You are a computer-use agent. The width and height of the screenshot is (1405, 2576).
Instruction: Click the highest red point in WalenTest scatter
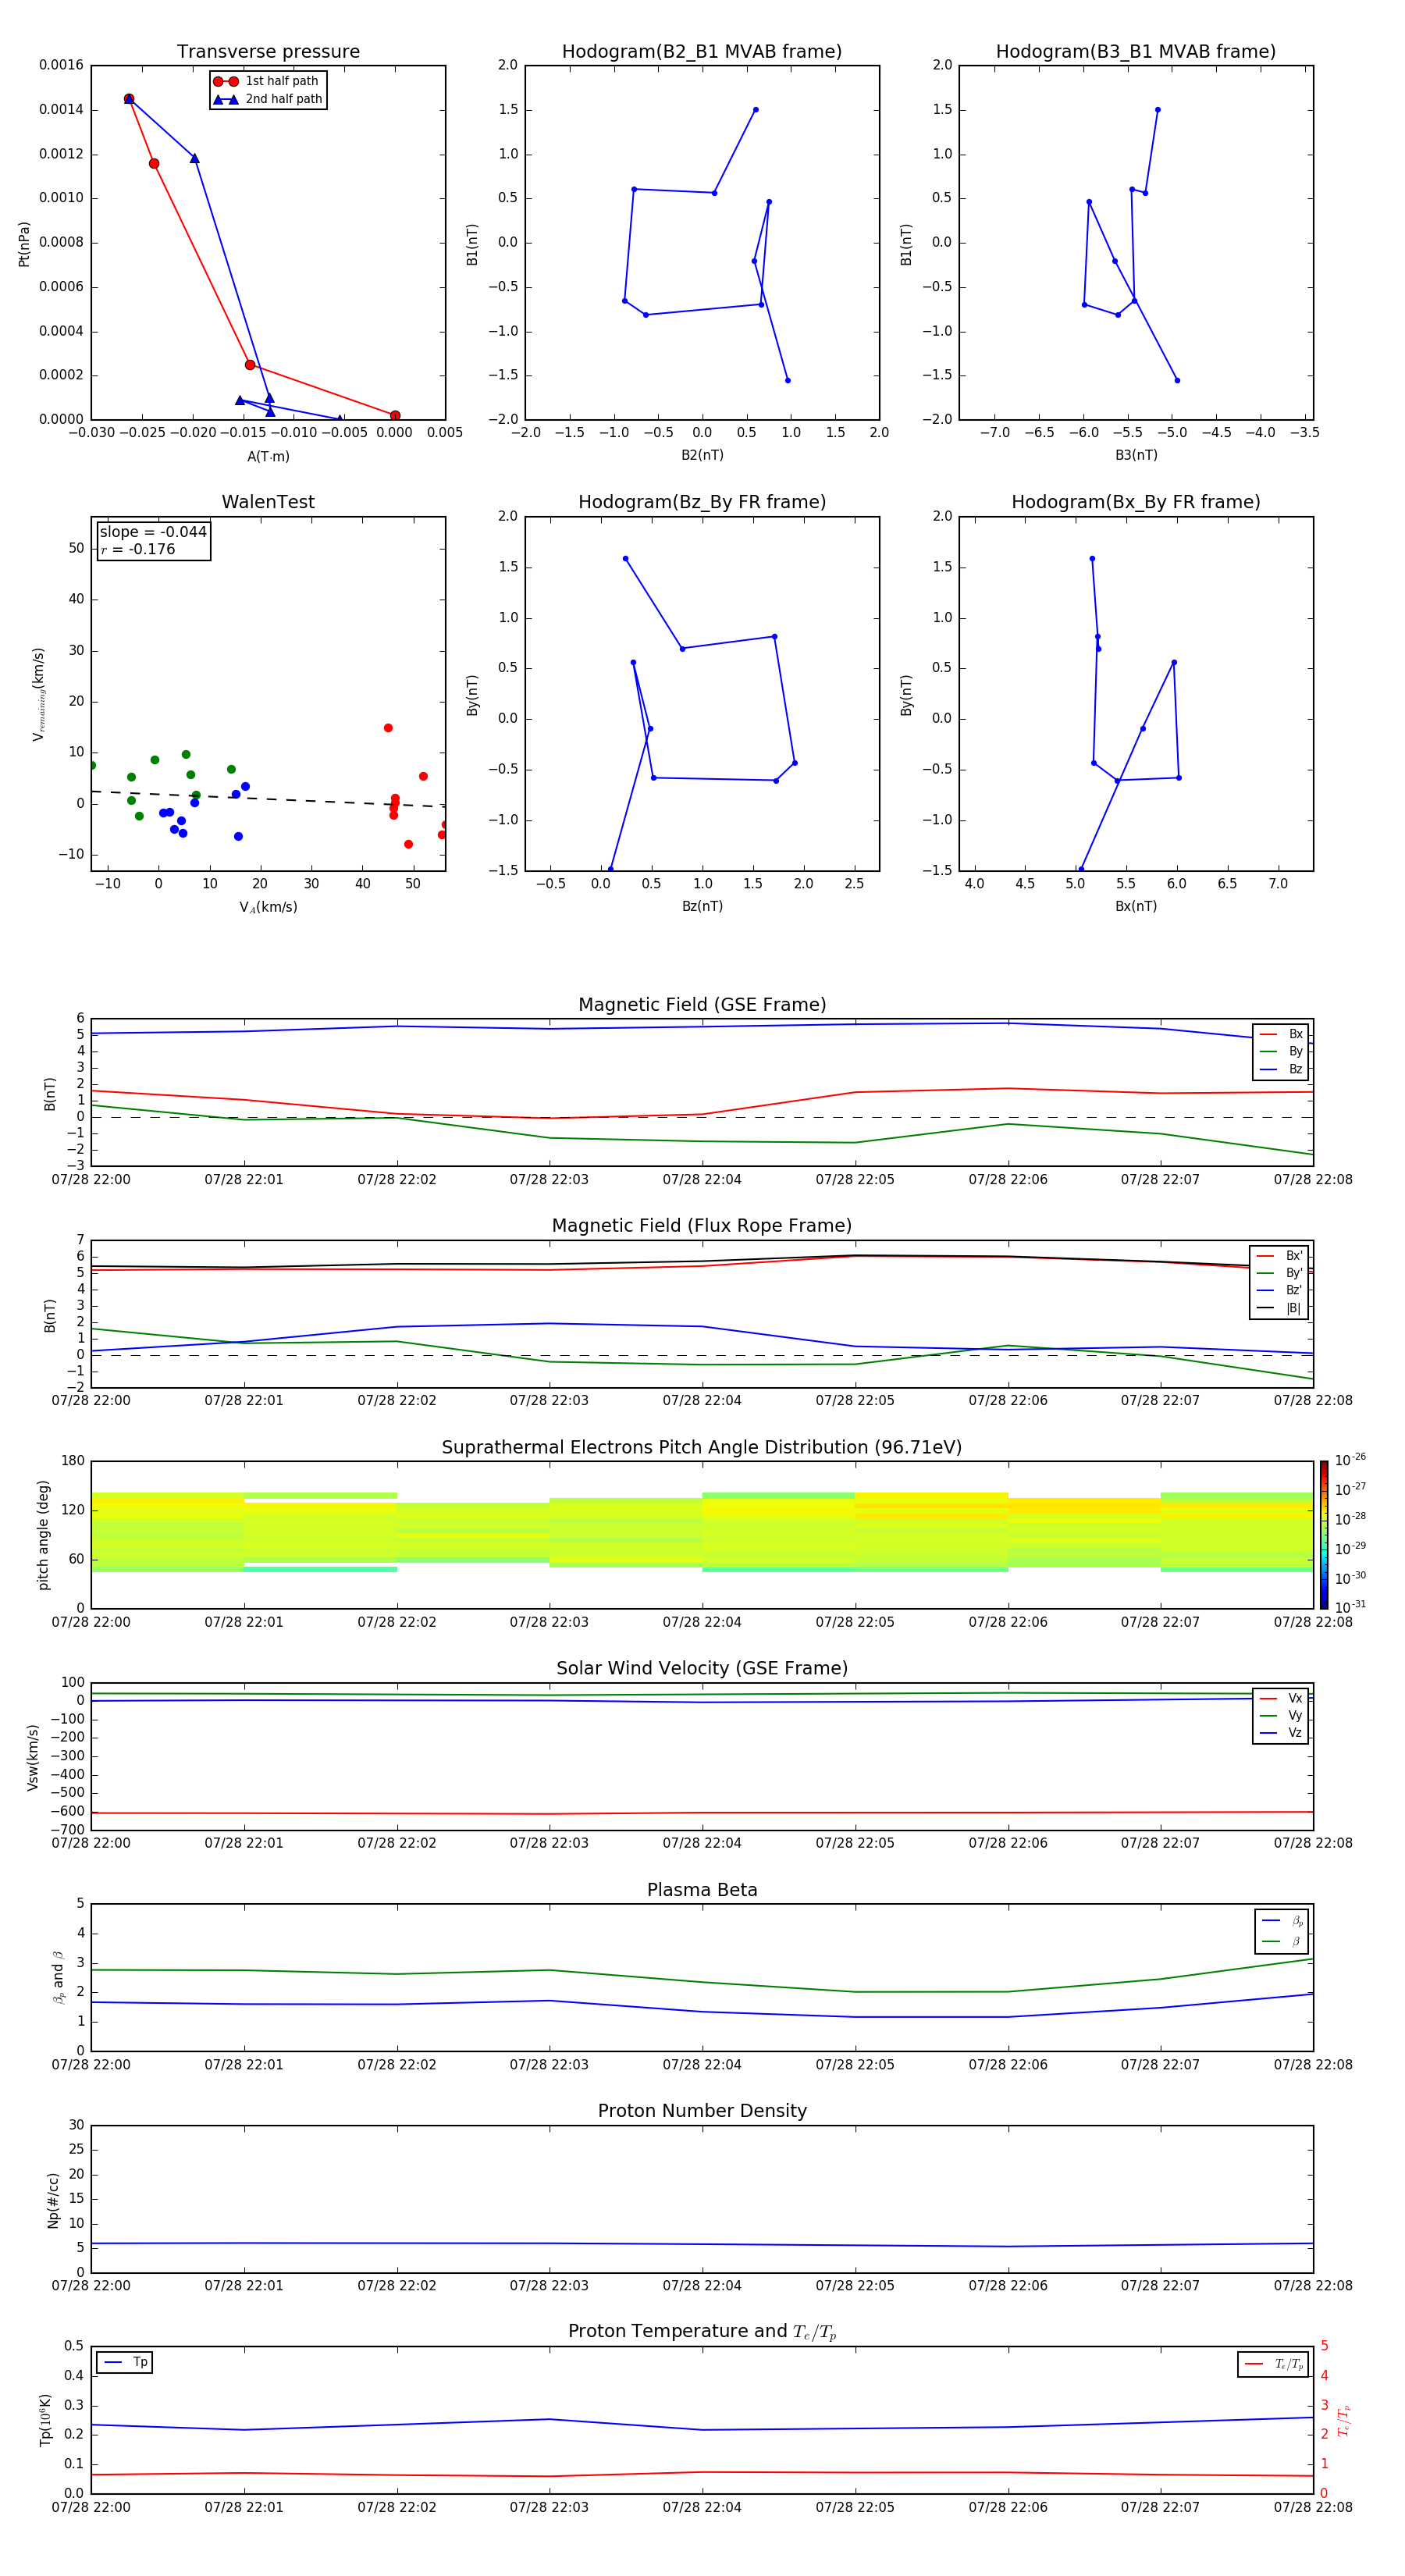388,728
